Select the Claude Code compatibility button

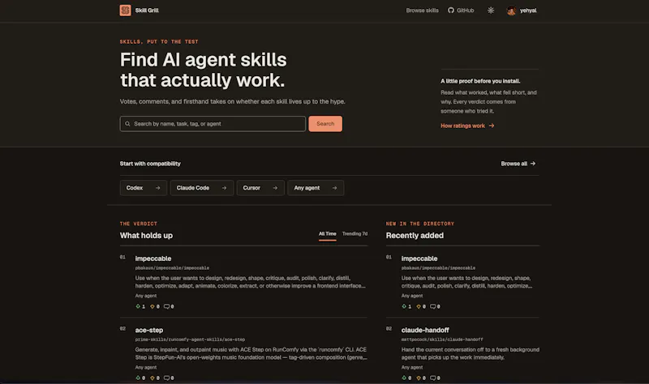pyautogui.click(x=201, y=188)
